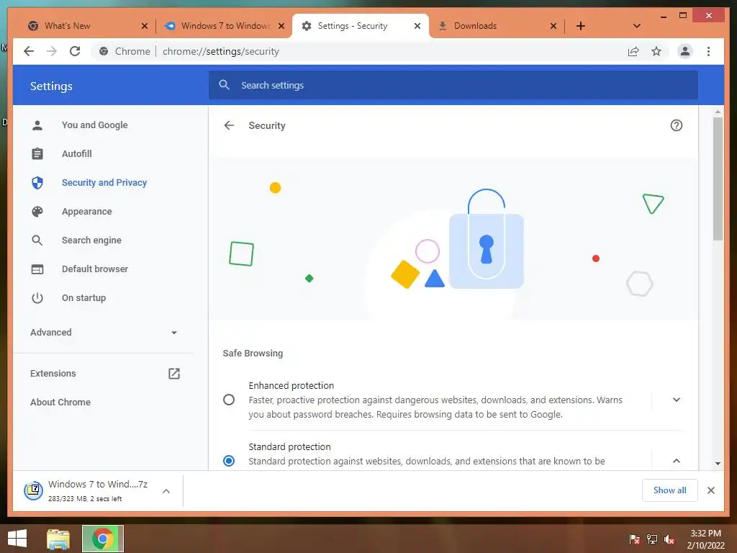Screen dimensions: 737x553
Task: Reload the current page
Action: point(75,51)
